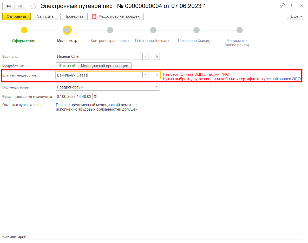Open calendar picker for the exam time

95,97
